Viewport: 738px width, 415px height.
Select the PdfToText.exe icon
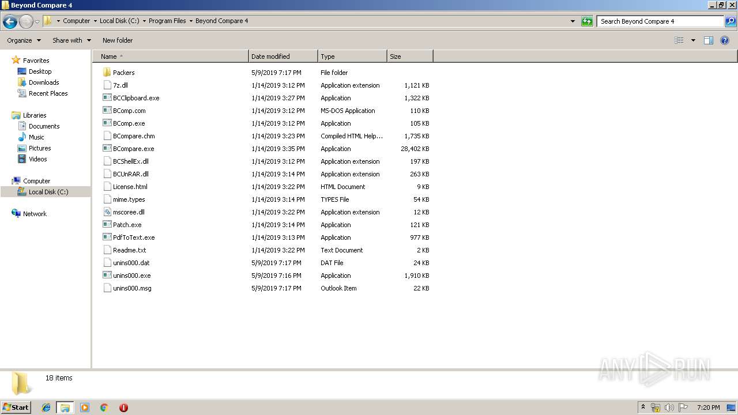[x=107, y=237]
